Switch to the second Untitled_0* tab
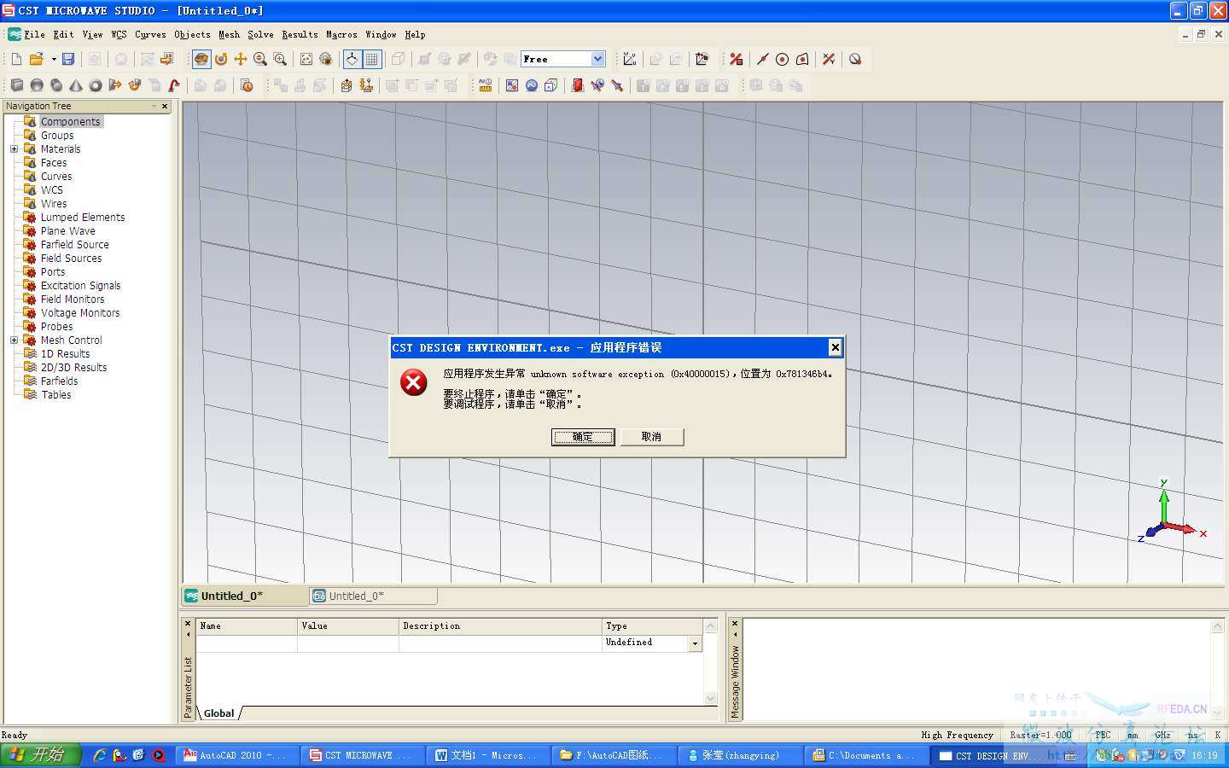1229x768 pixels. (373, 596)
